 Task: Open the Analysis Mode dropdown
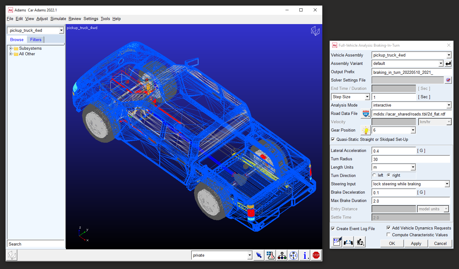click(449, 105)
